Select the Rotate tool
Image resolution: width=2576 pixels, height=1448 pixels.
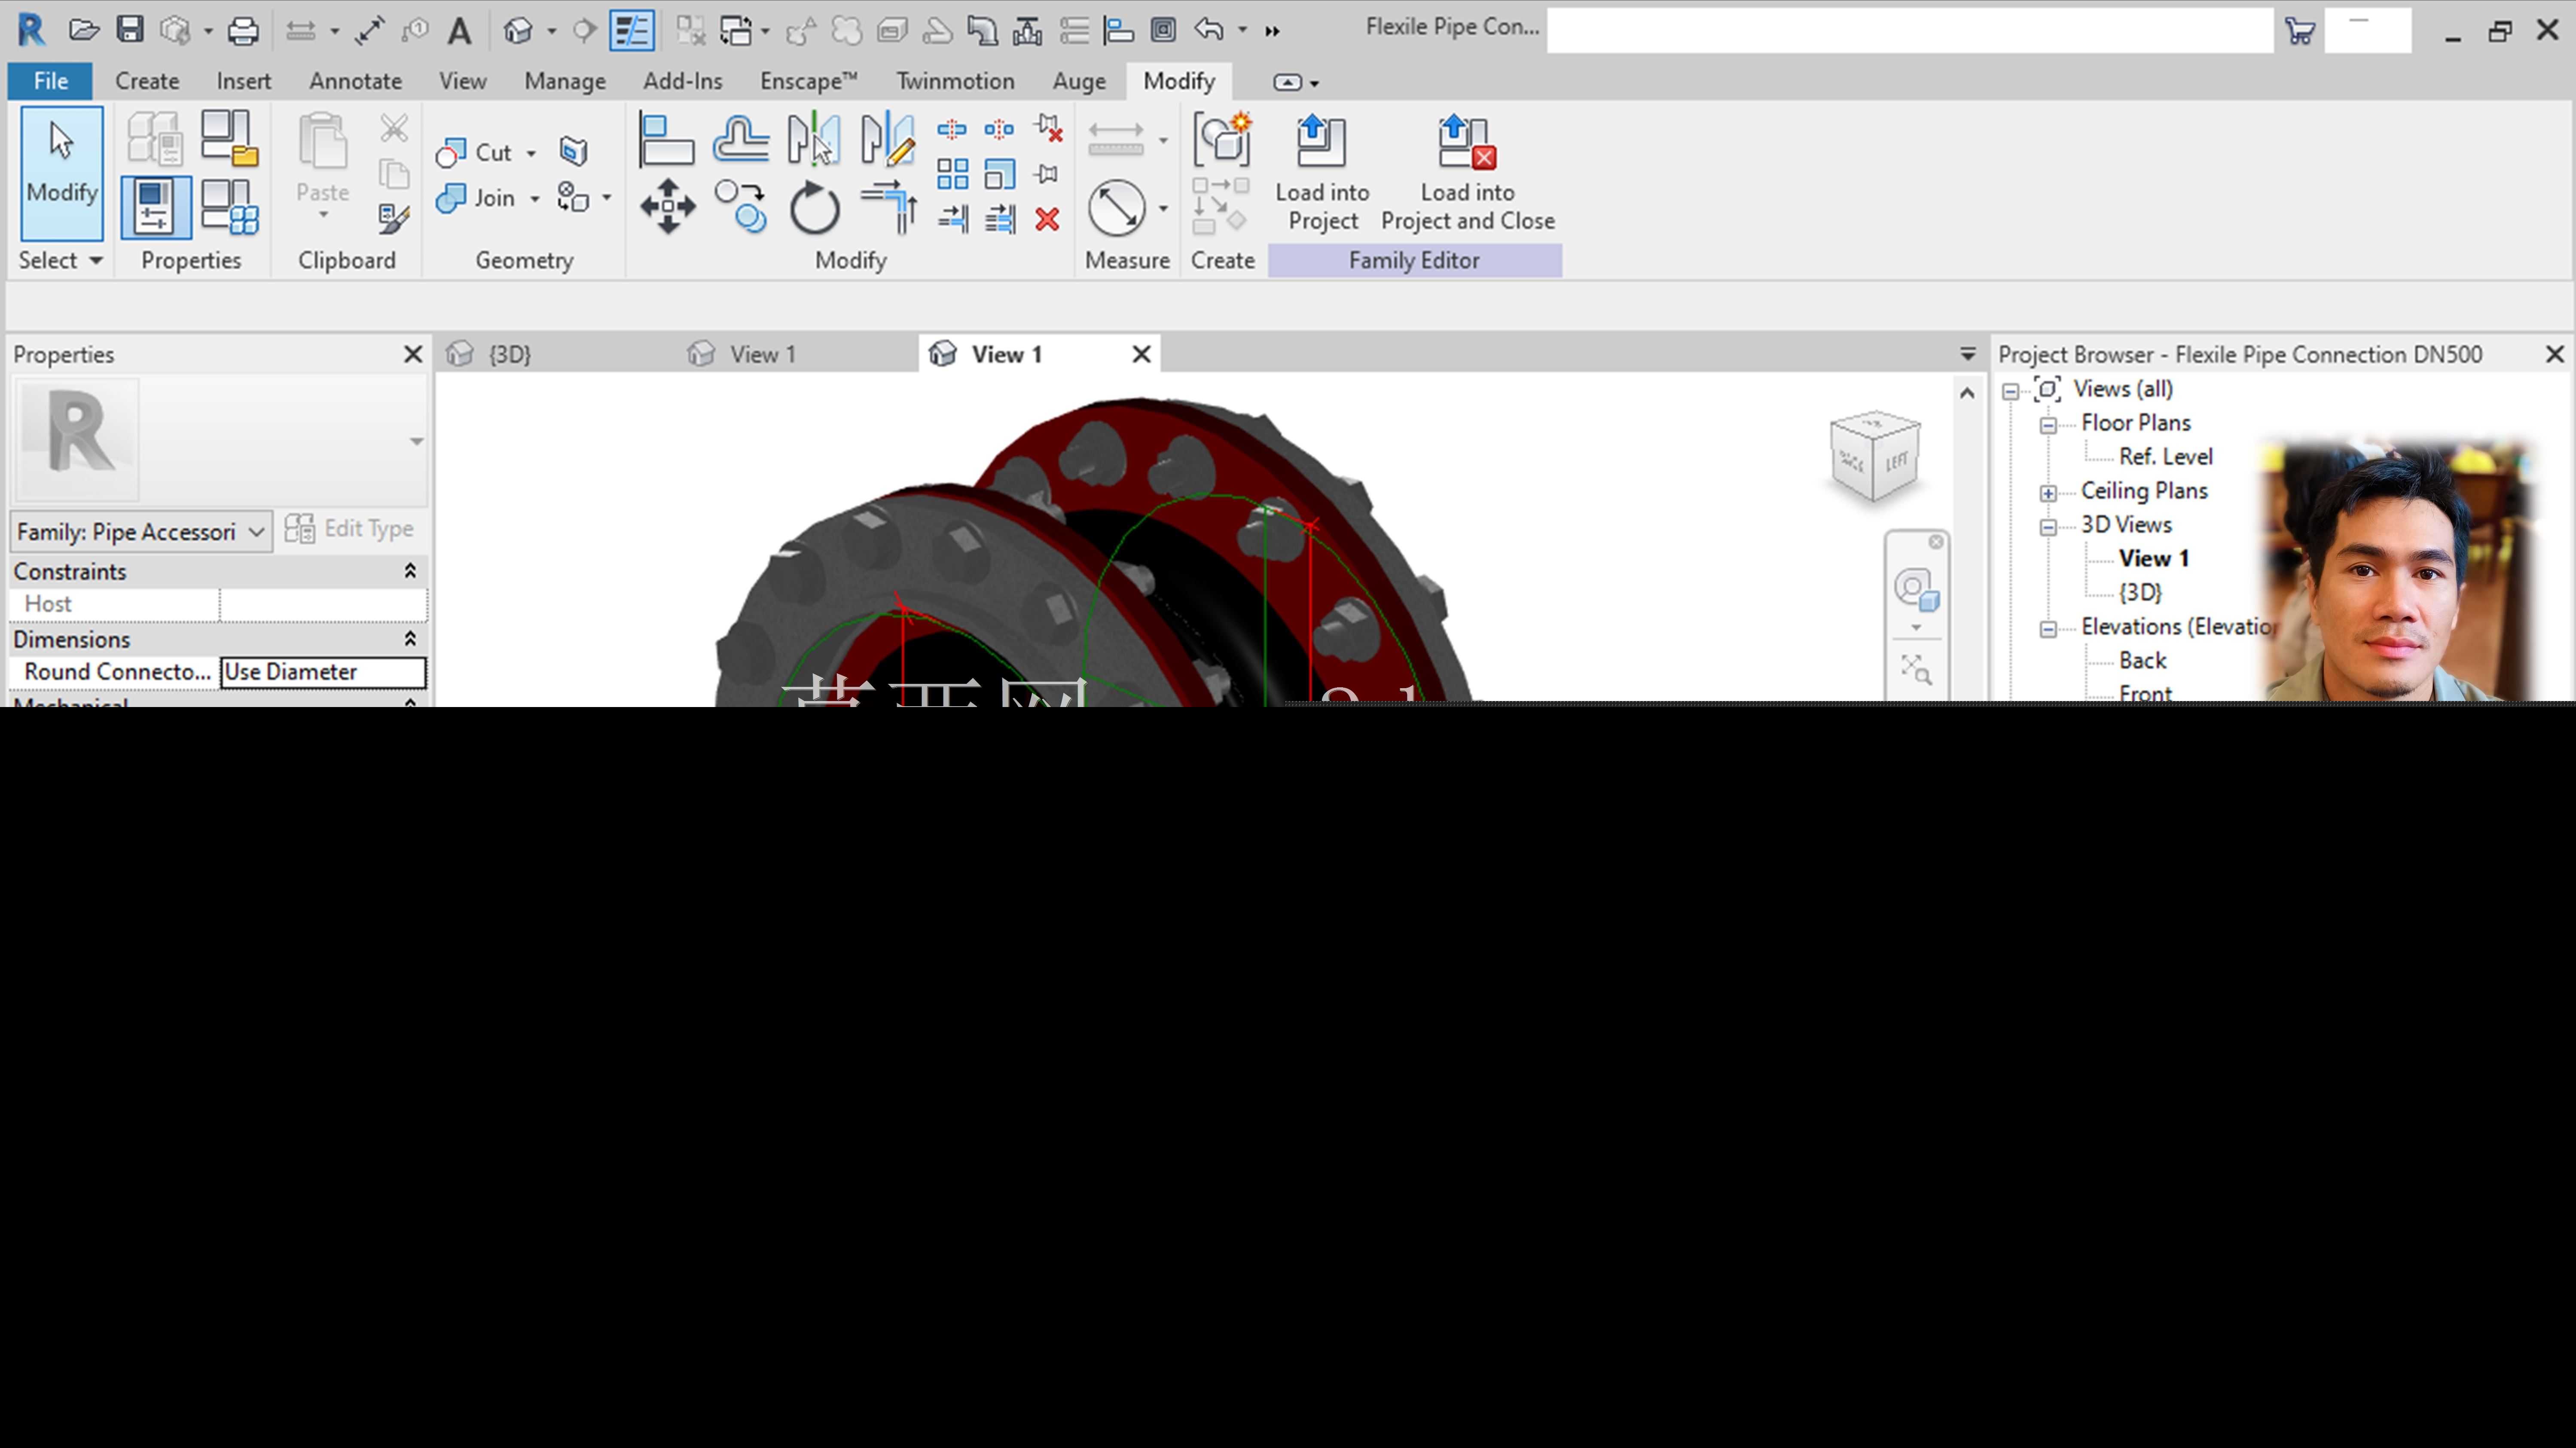tap(814, 208)
